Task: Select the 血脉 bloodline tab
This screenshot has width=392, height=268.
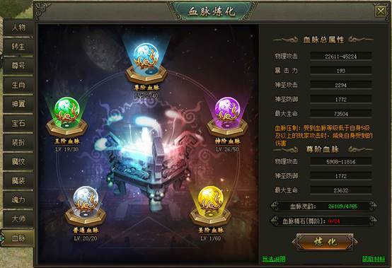Action: [x=18, y=238]
